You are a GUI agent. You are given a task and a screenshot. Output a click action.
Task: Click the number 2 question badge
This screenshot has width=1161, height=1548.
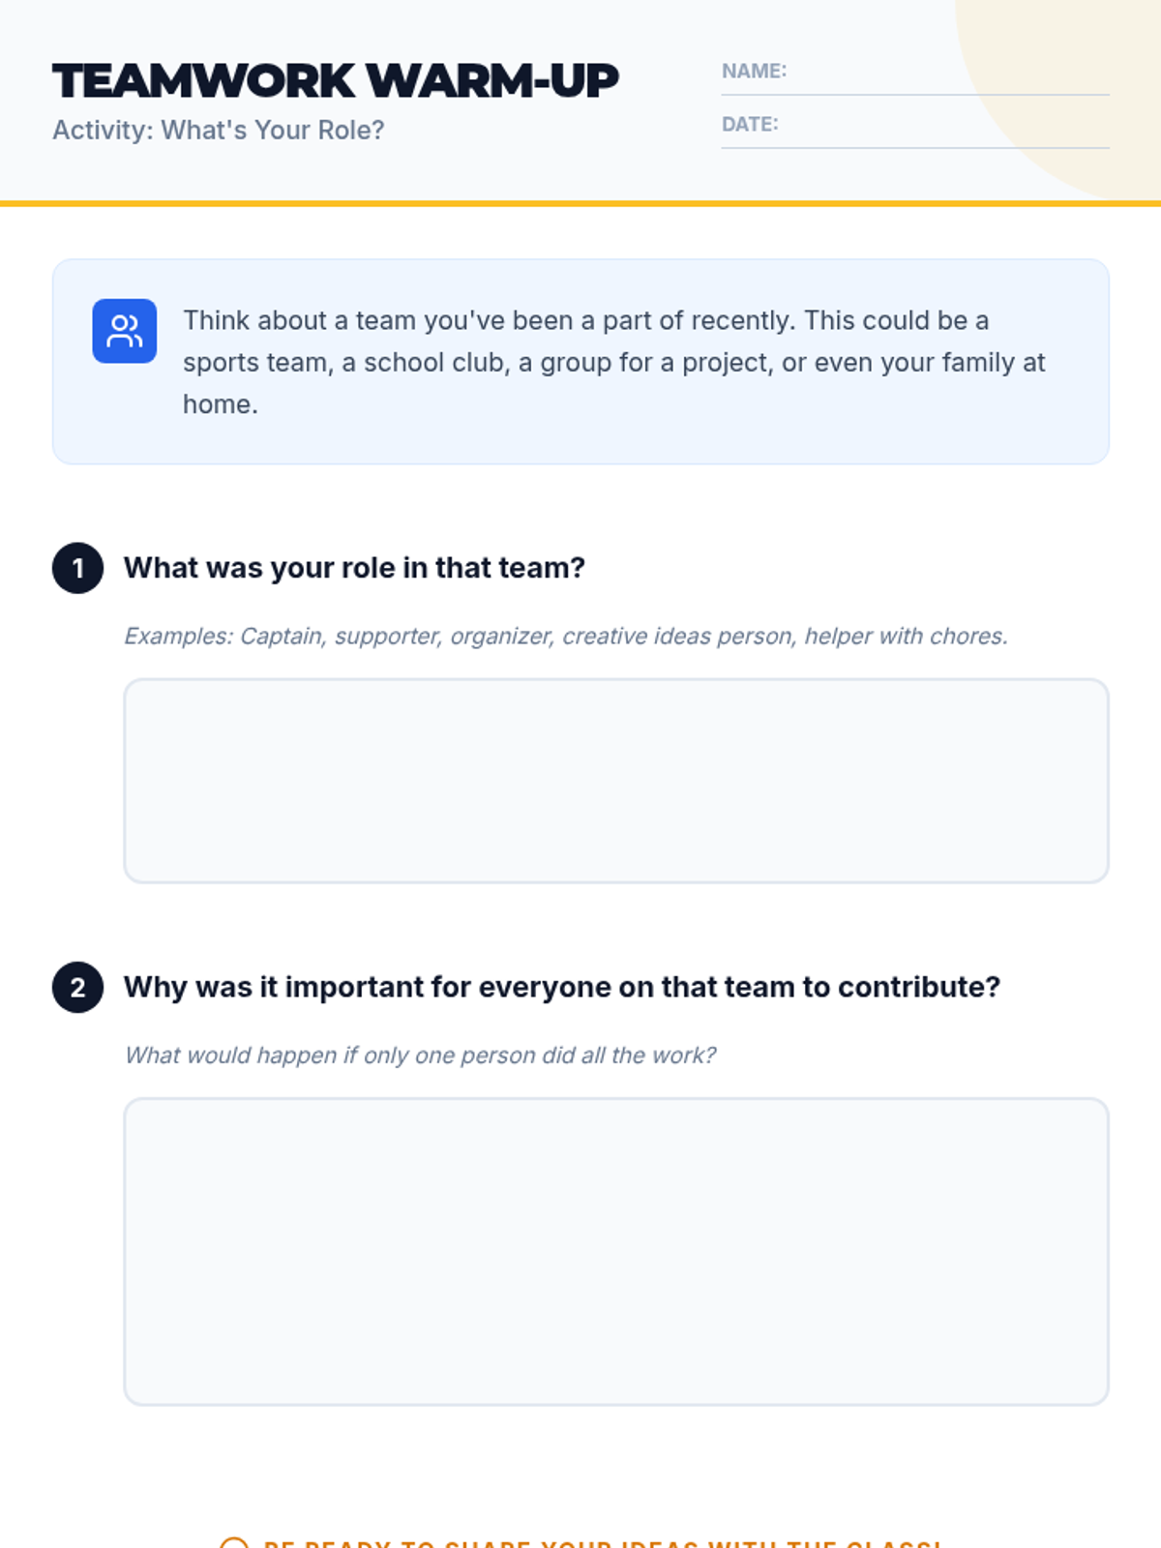coord(77,987)
